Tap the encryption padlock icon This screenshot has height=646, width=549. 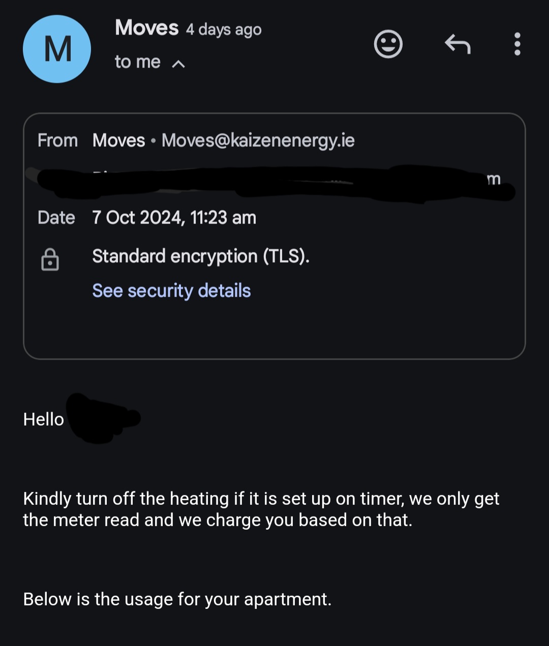click(x=50, y=260)
